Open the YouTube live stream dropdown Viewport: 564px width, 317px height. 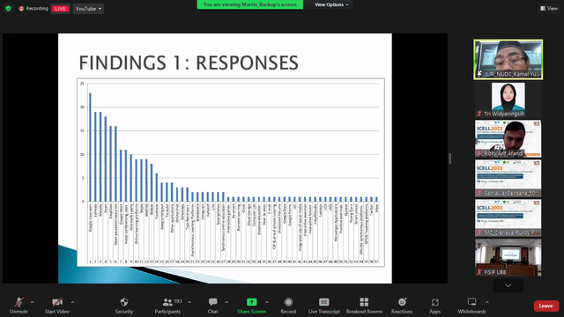(88, 9)
